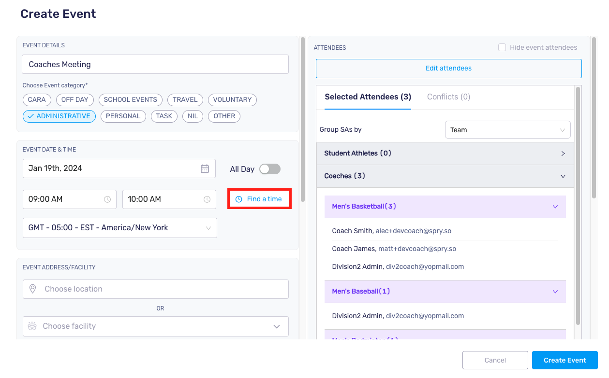Collapse the Men's Baseball(1) group
Image resolution: width=609 pixels, height=378 pixels.
[445, 292]
